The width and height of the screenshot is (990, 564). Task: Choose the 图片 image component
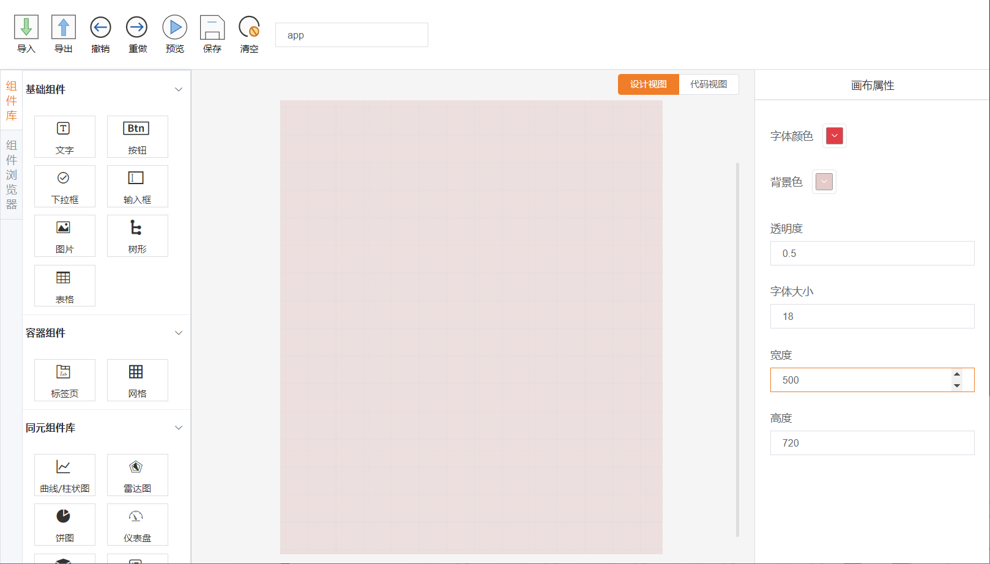65,236
